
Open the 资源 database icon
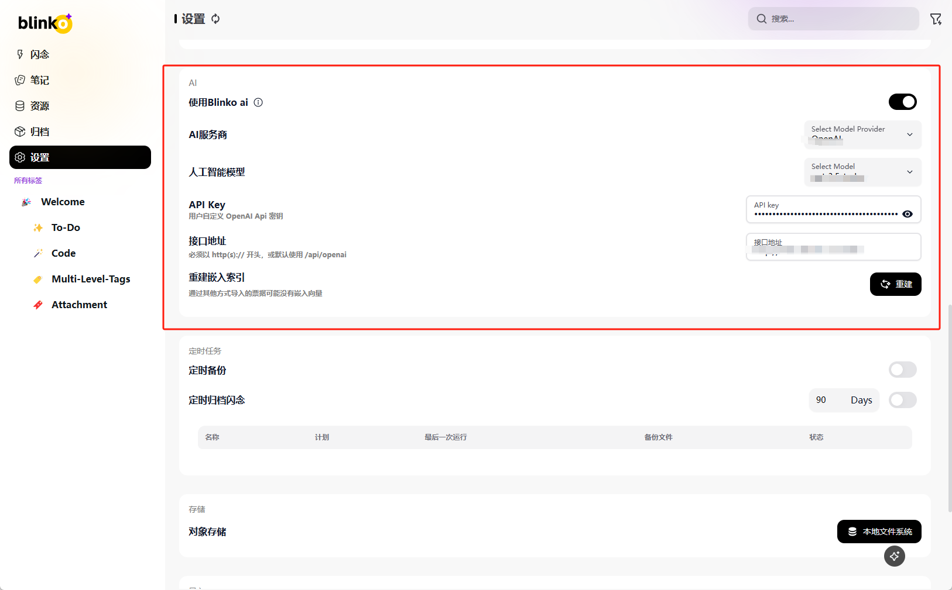(x=20, y=106)
